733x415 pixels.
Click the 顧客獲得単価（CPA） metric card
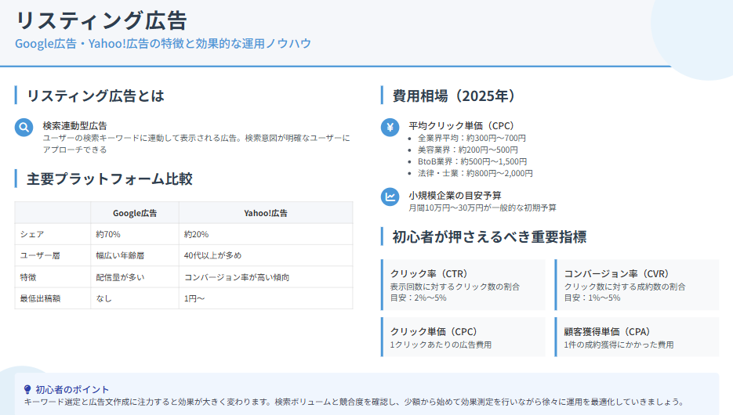tap(637, 337)
